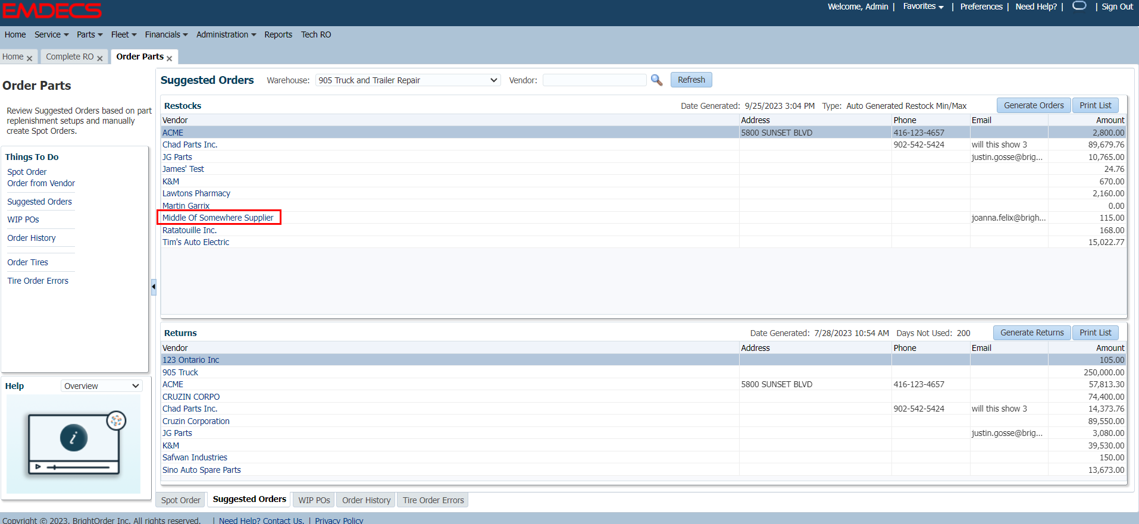The width and height of the screenshot is (1139, 524).
Task: Click the Generate Returns button
Action: click(1032, 332)
